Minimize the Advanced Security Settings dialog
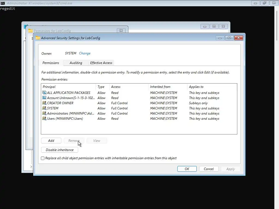The width and height of the screenshot is (279, 209). coord(220,38)
